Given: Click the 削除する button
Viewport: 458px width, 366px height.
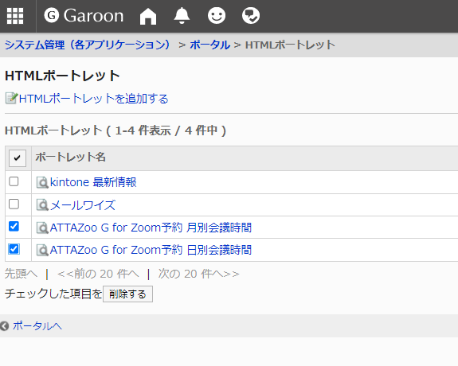Looking at the screenshot, I should click(x=127, y=294).
